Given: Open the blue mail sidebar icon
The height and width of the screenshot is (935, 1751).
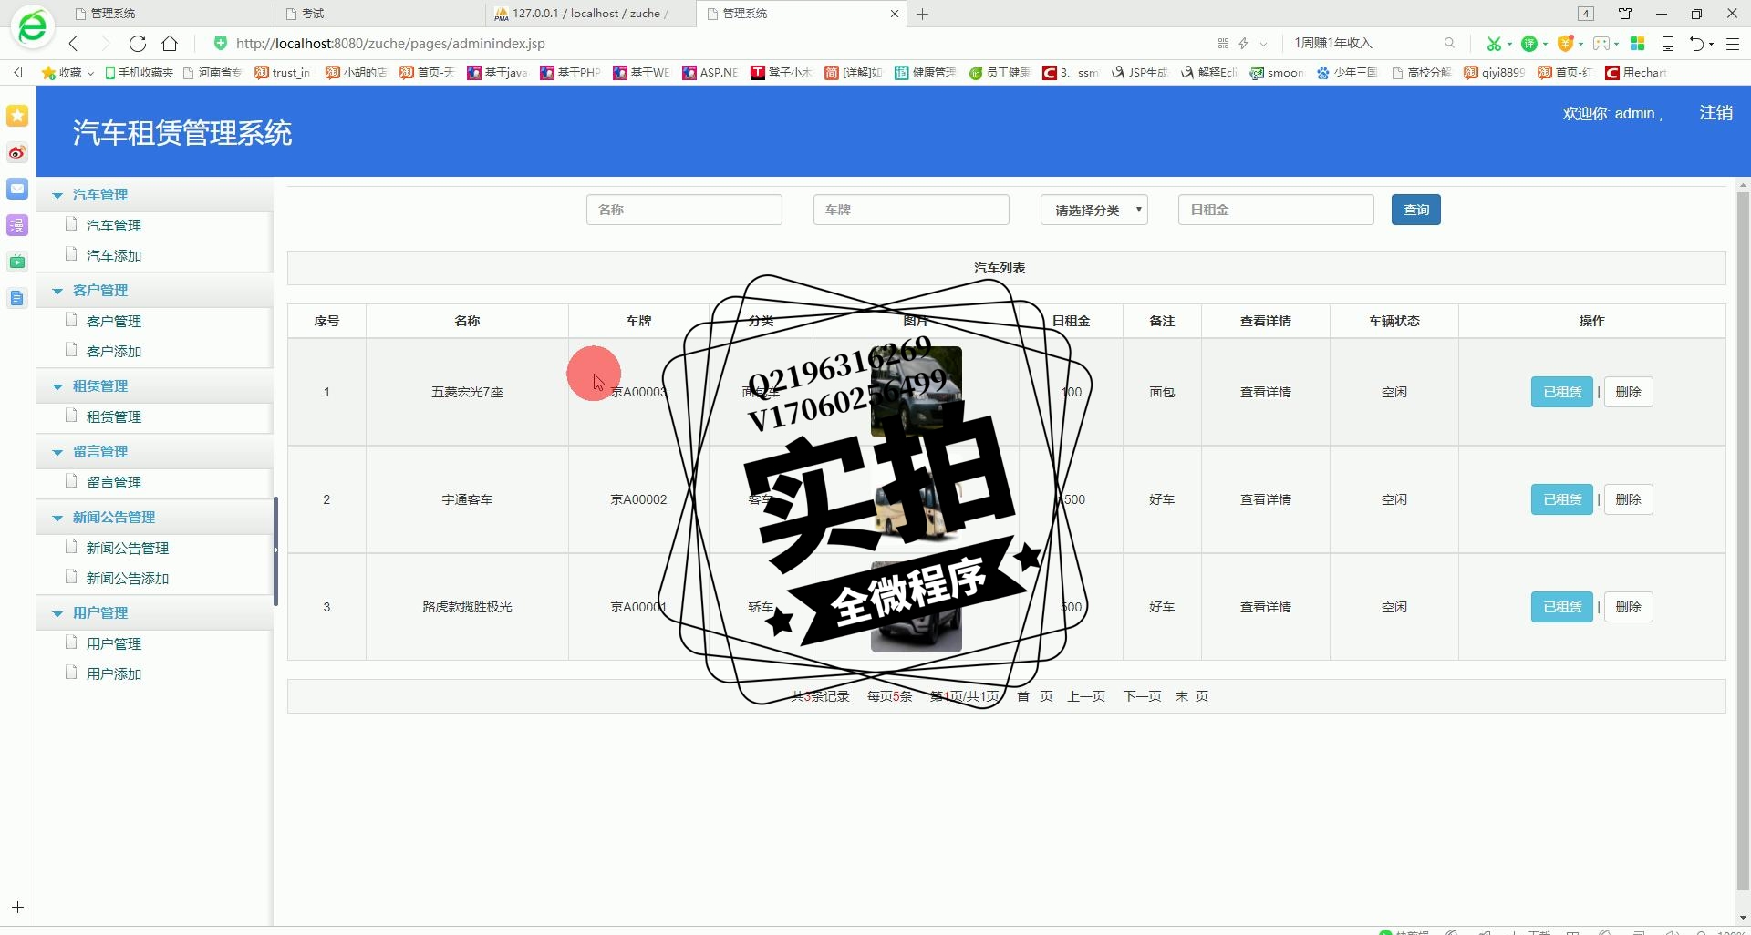Looking at the screenshot, I should pos(17,189).
